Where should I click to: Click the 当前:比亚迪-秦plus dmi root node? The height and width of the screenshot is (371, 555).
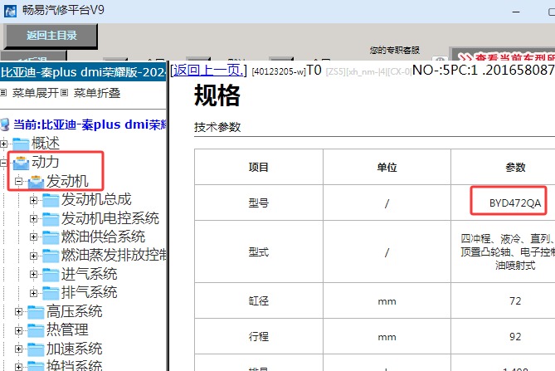click(x=90, y=124)
